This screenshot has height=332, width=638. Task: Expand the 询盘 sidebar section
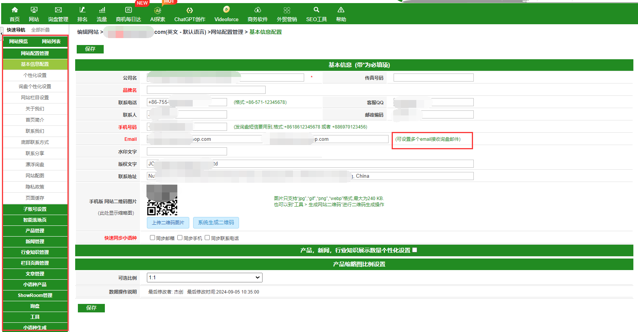pos(35,306)
